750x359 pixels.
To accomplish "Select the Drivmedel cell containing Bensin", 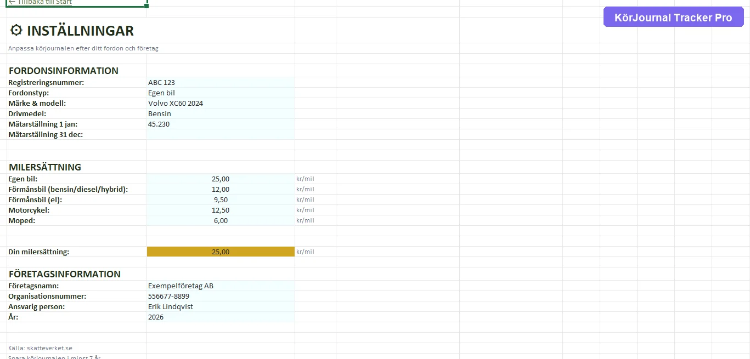I will pyautogui.click(x=221, y=114).
